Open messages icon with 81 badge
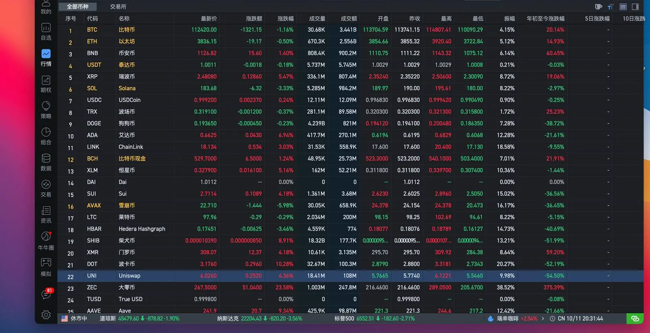The width and height of the screenshot is (650, 333). pos(46,294)
